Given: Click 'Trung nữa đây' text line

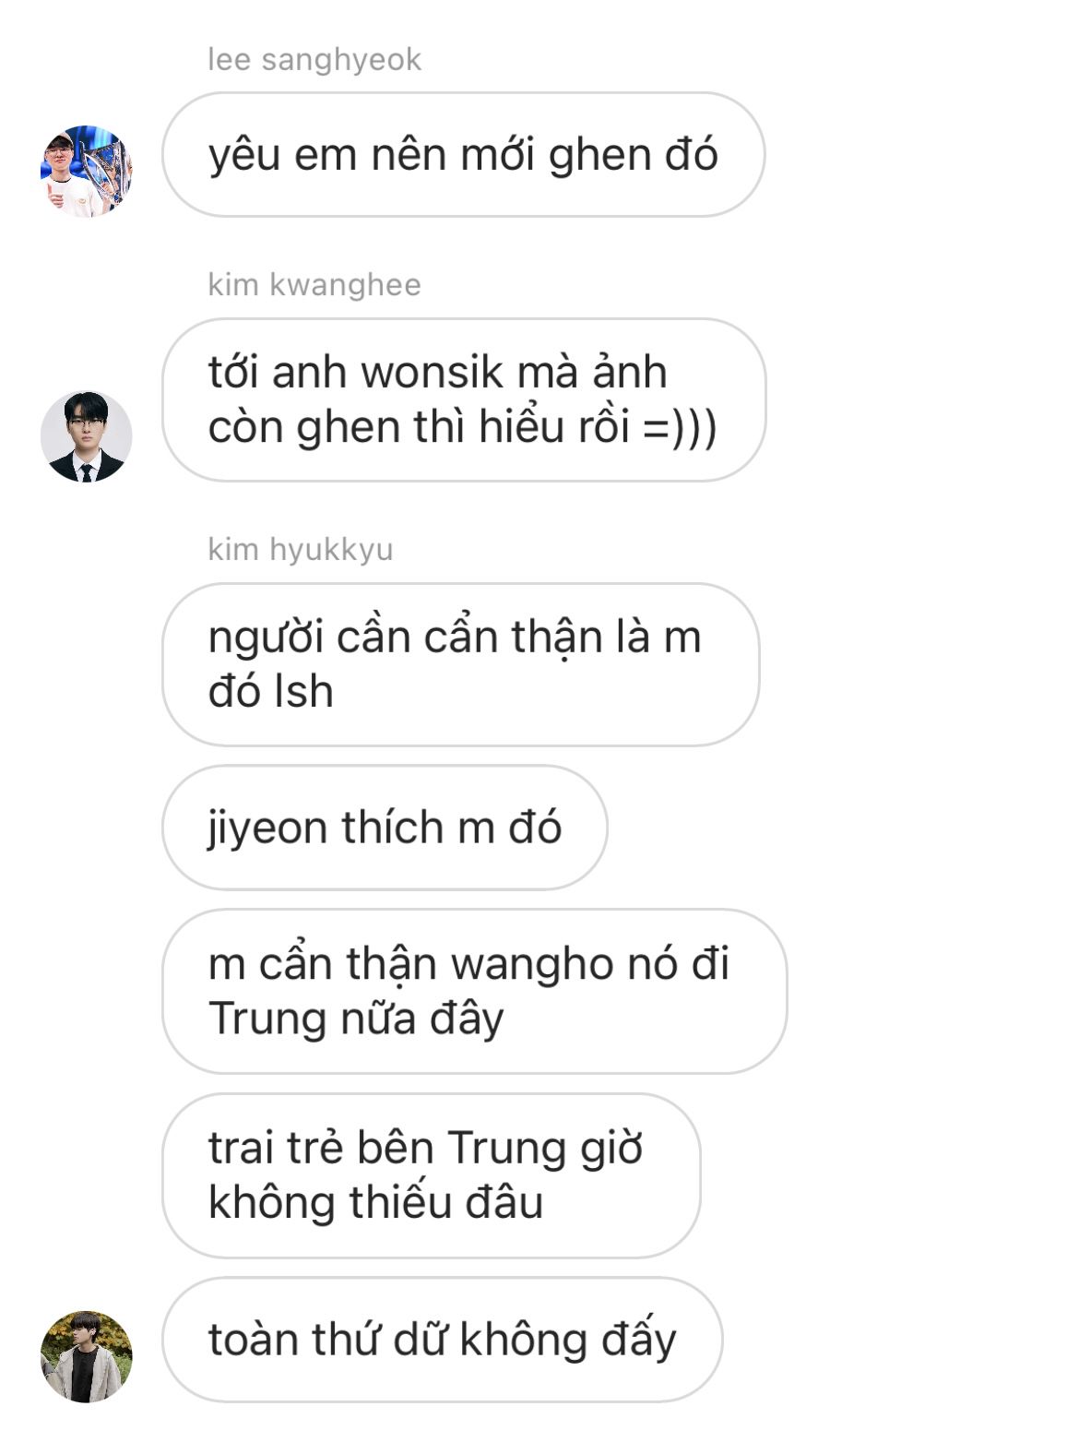Looking at the screenshot, I should pyautogui.click(x=356, y=1019).
